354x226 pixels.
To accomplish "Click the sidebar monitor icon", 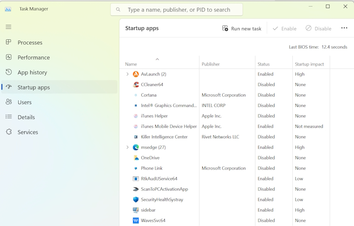I will 136,210.
